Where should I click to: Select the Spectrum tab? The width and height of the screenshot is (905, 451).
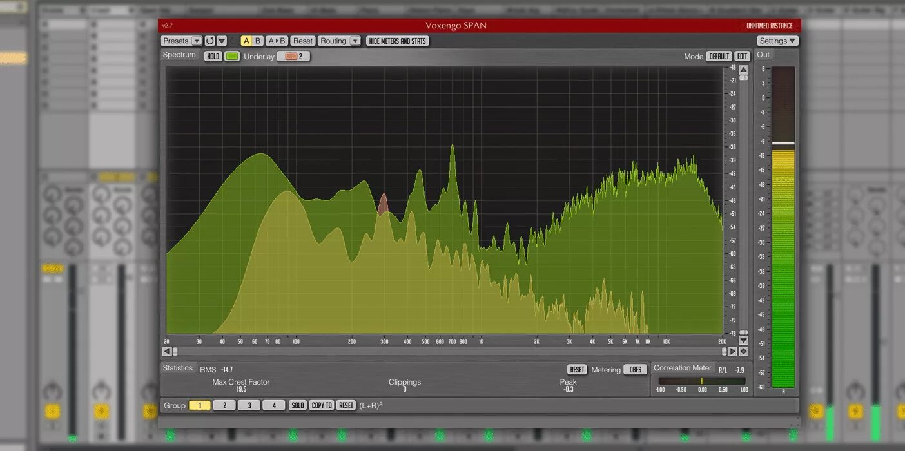click(x=179, y=55)
